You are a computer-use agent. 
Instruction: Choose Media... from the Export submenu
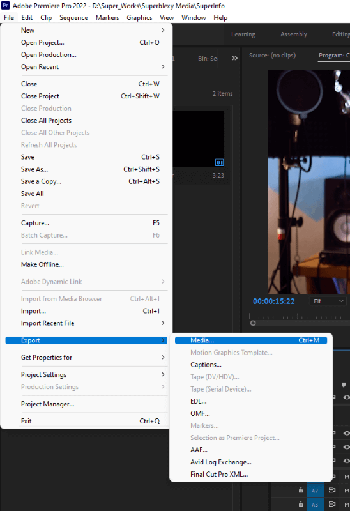(x=251, y=340)
